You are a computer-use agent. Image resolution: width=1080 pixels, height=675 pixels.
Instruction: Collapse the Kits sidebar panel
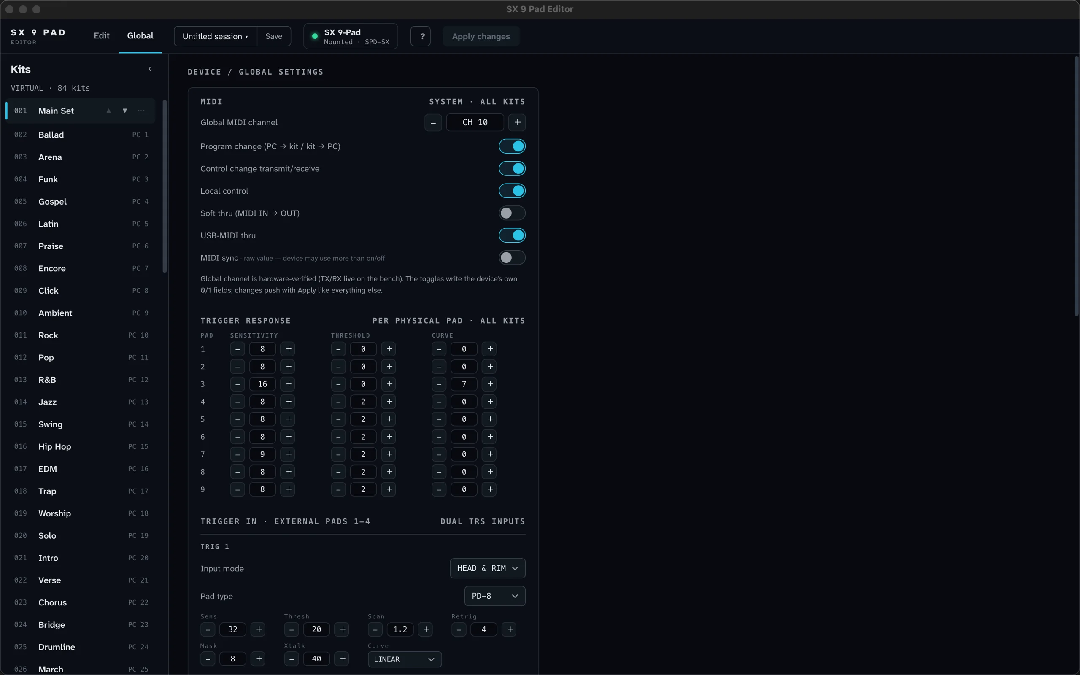pos(149,69)
